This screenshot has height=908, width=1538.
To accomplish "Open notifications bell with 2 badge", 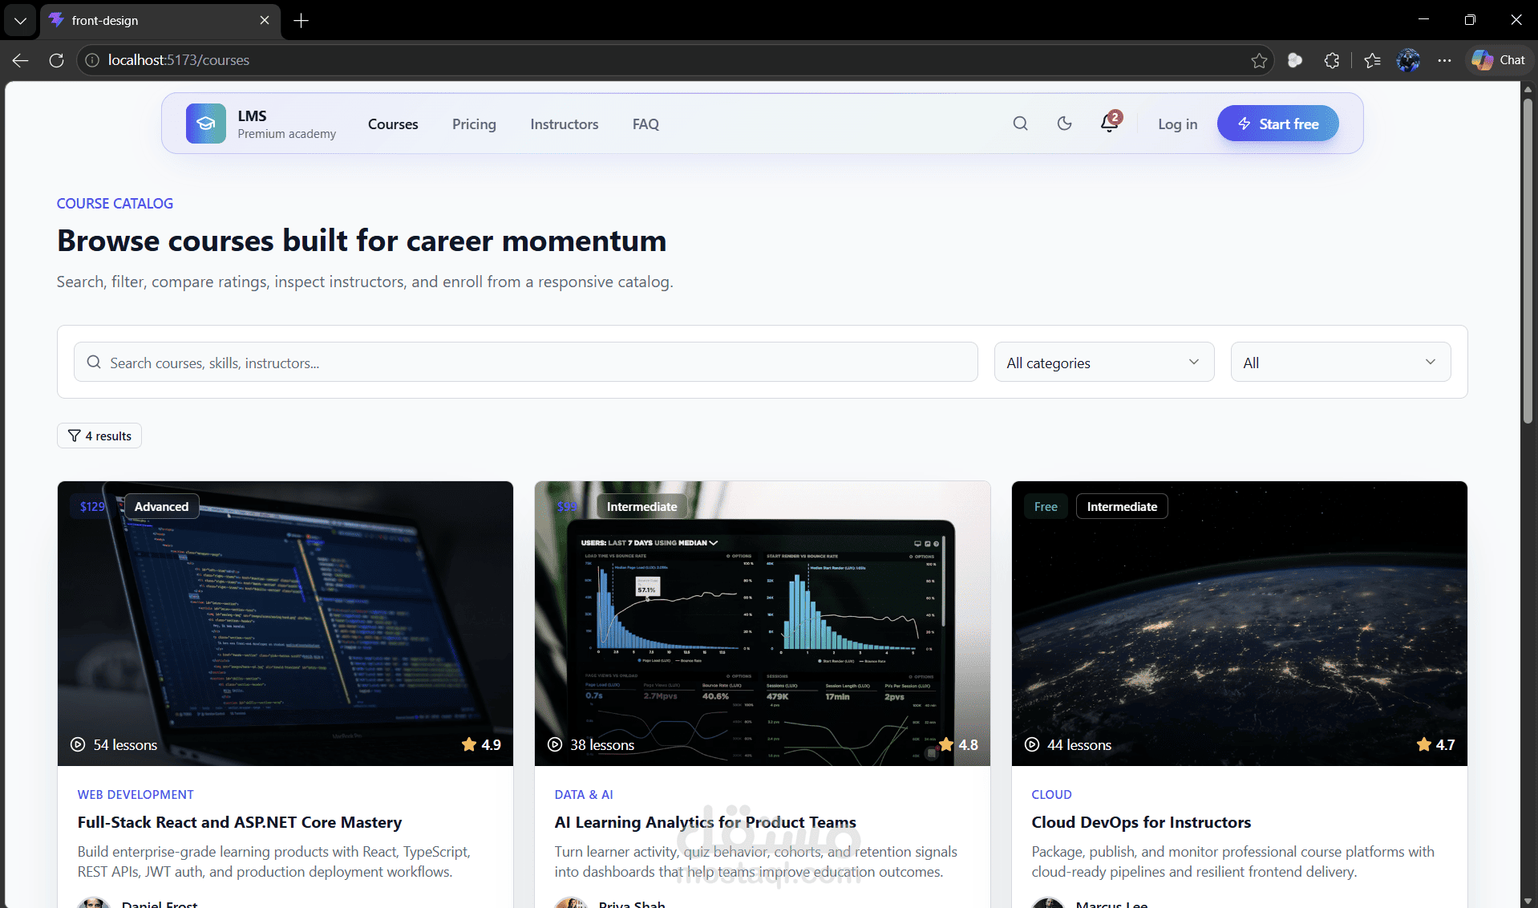I will [x=1110, y=123].
